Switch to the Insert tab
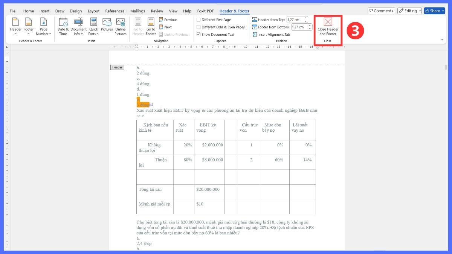Viewport: 452px width, 254px height. coord(44,11)
